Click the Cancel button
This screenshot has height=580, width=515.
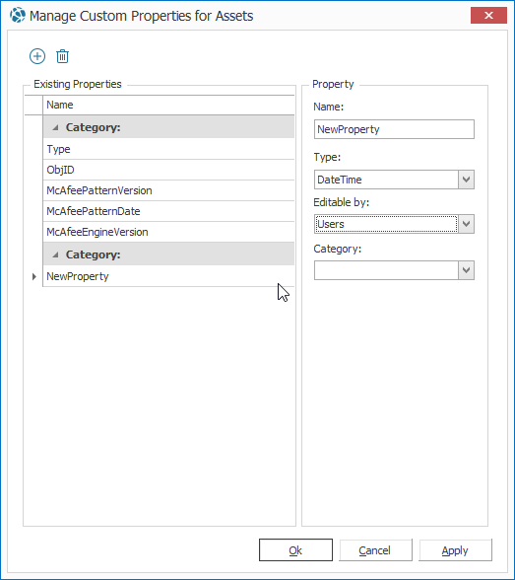[x=375, y=550]
